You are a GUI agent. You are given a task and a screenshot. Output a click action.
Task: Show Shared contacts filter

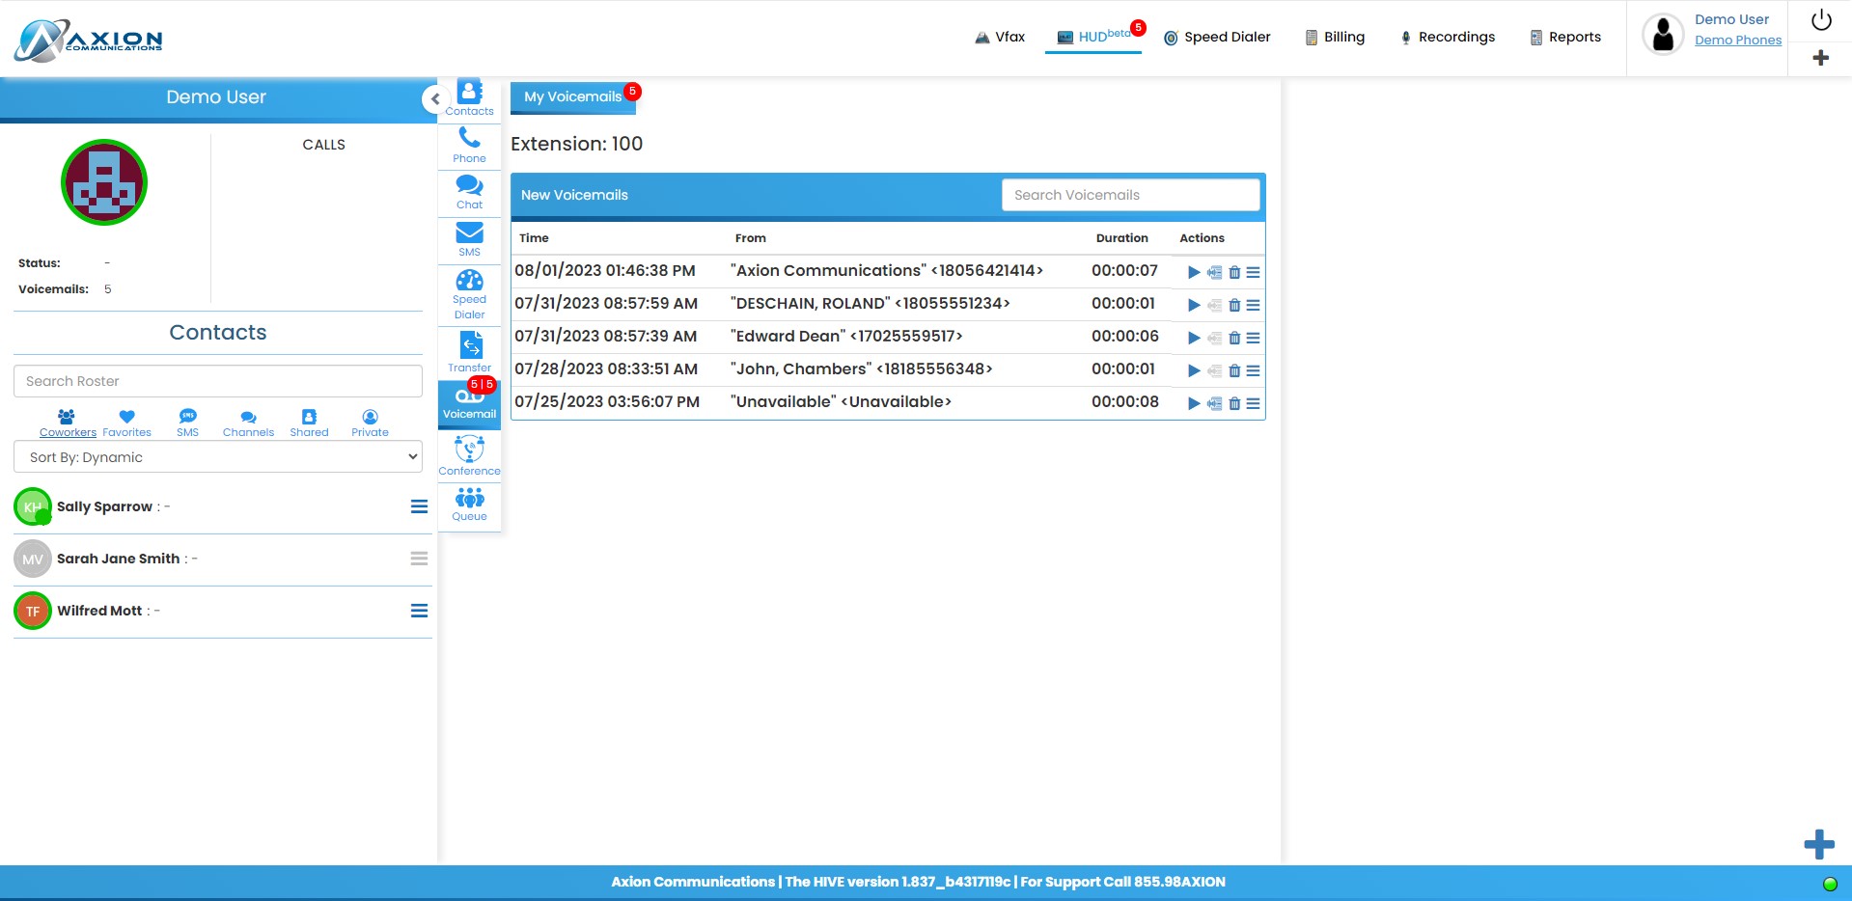click(x=309, y=423)
